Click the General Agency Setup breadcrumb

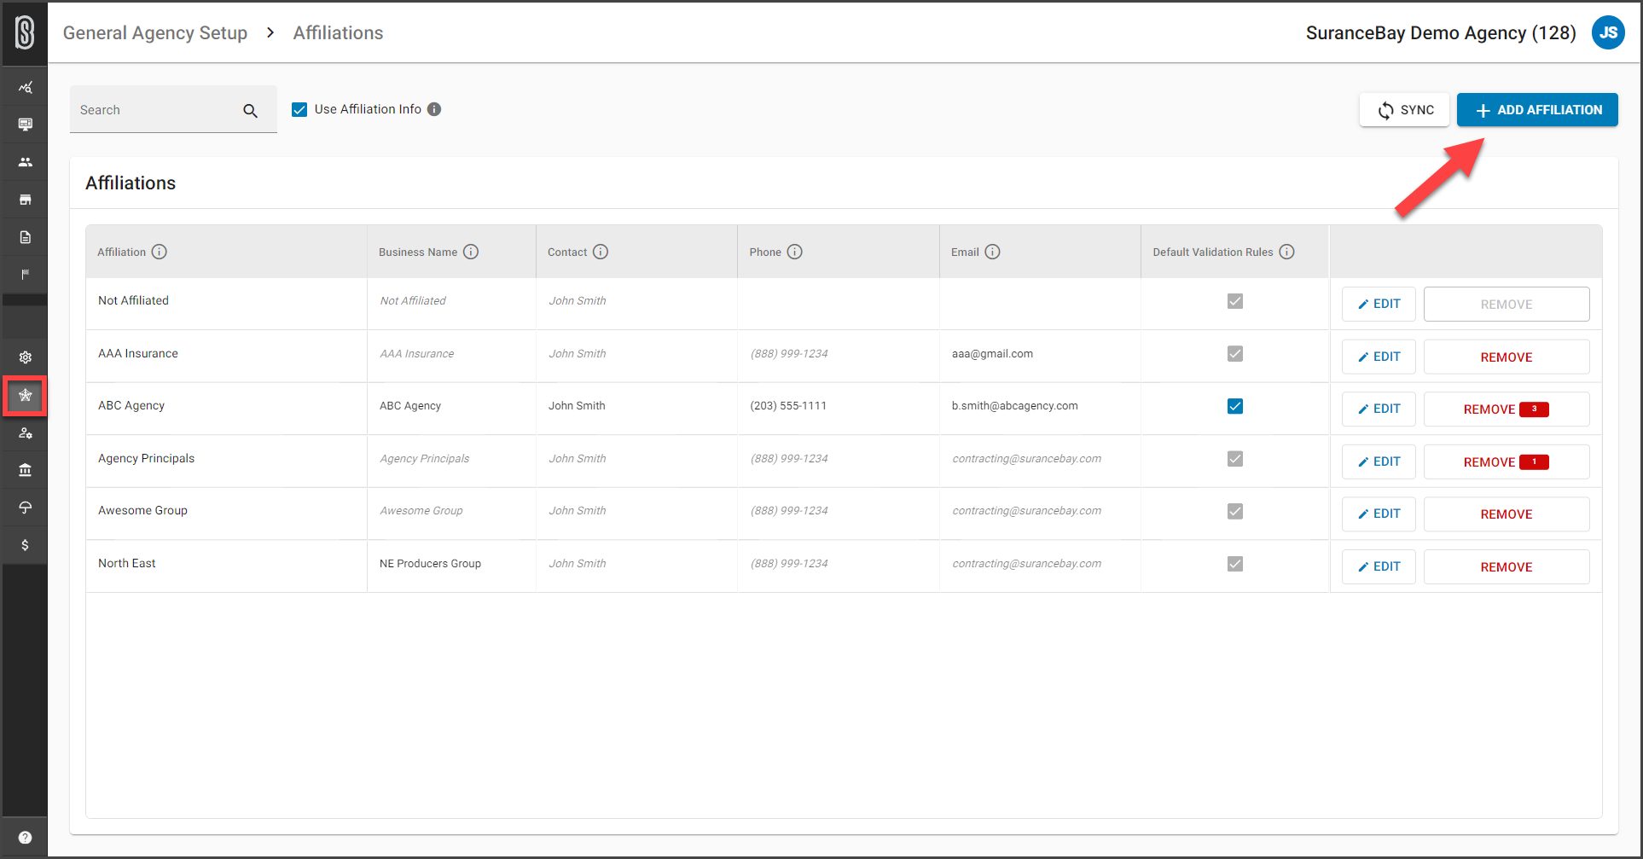(155, 32)
